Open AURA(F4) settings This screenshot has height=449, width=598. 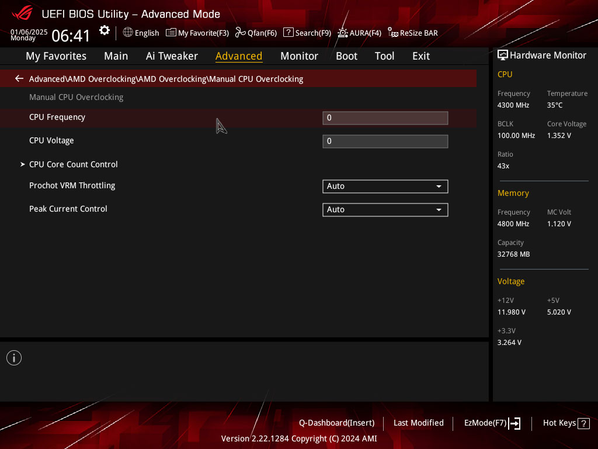[x=359, y=33]
